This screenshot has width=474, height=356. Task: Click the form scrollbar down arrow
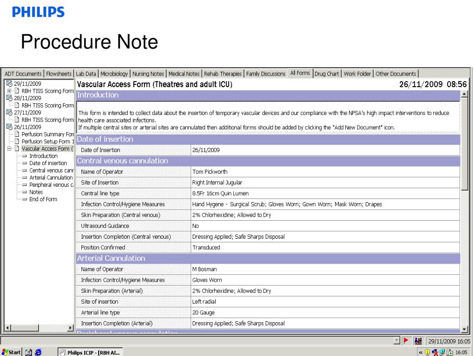[x=464, y=329]
